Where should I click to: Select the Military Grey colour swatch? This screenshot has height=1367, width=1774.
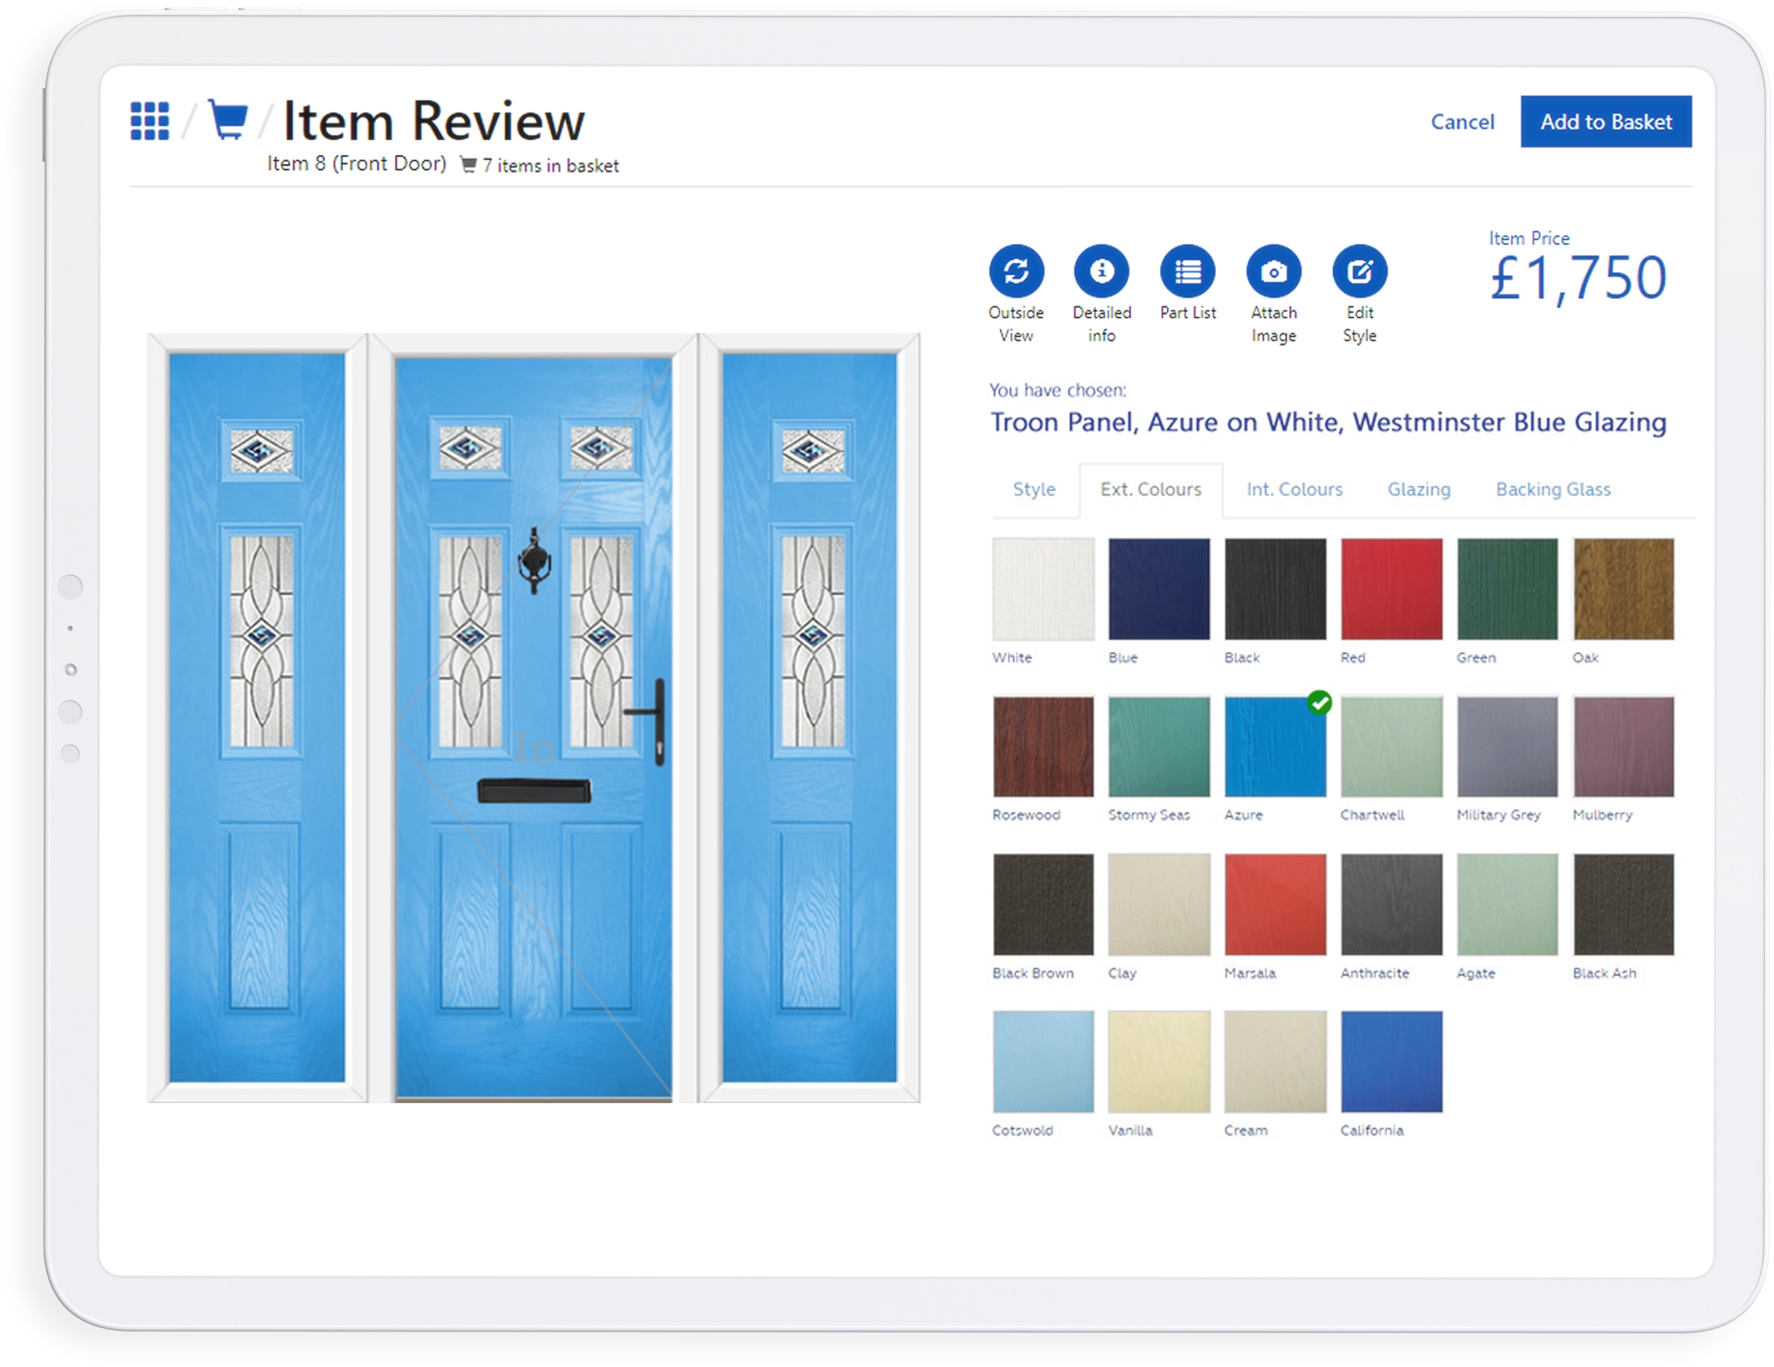point(1507,746)
